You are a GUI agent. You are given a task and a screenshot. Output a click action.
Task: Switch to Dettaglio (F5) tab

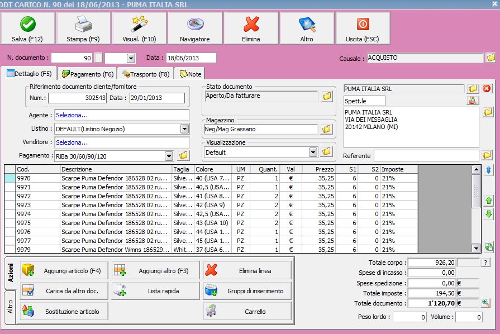tap(29, 74)
